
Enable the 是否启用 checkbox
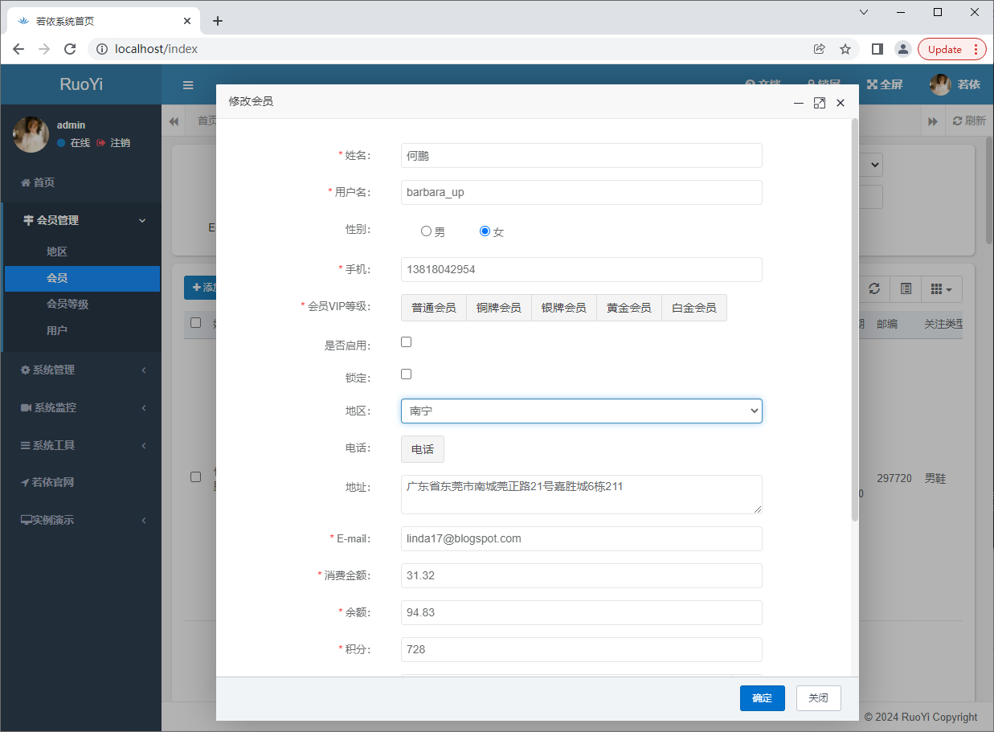click(407, 342)
